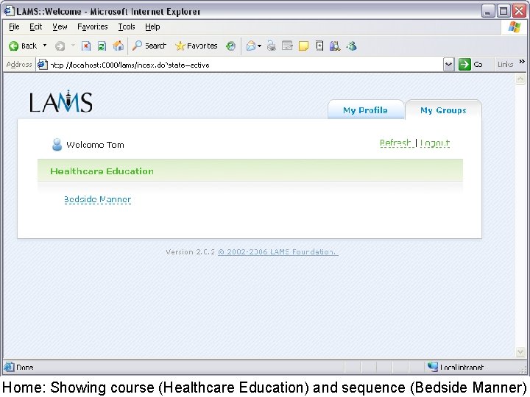This screenshot has width=530, height=397.
Task: Click the Forward navigation button
Action: coord(60,46)
